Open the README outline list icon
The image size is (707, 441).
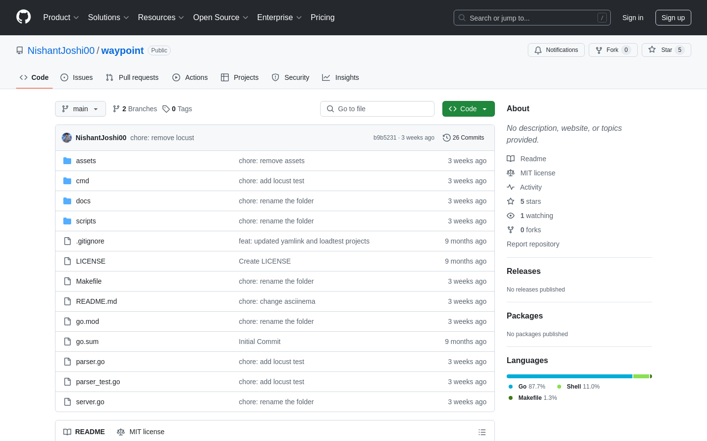(482, 432)
